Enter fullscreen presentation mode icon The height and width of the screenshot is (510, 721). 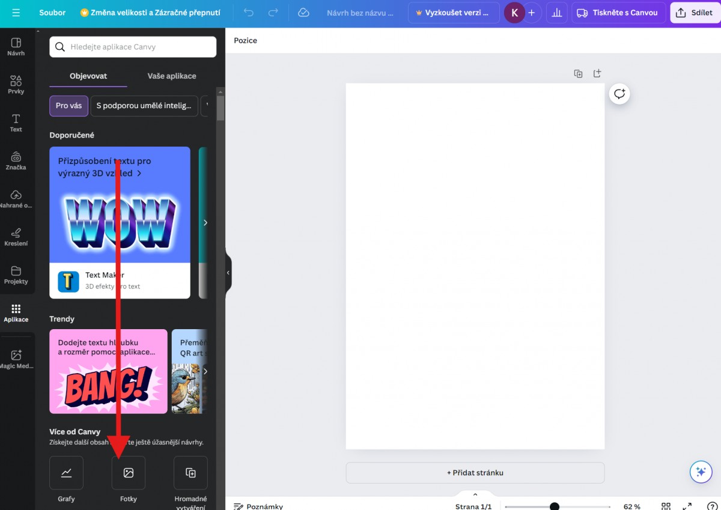click(x=687, y=506)
